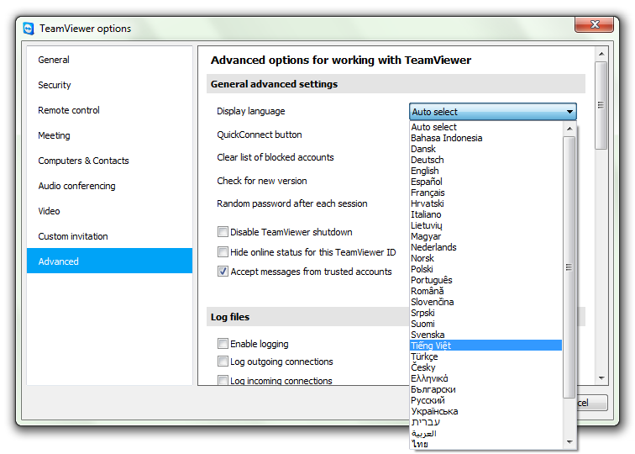This screenshot has height=454, width=635.
Task: Pick the Arabic العربية language entry
Action: (486, 433)
